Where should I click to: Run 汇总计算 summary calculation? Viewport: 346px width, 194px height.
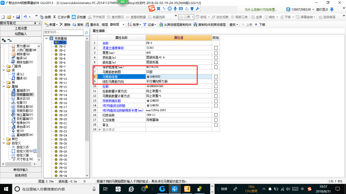coord(62,17)
